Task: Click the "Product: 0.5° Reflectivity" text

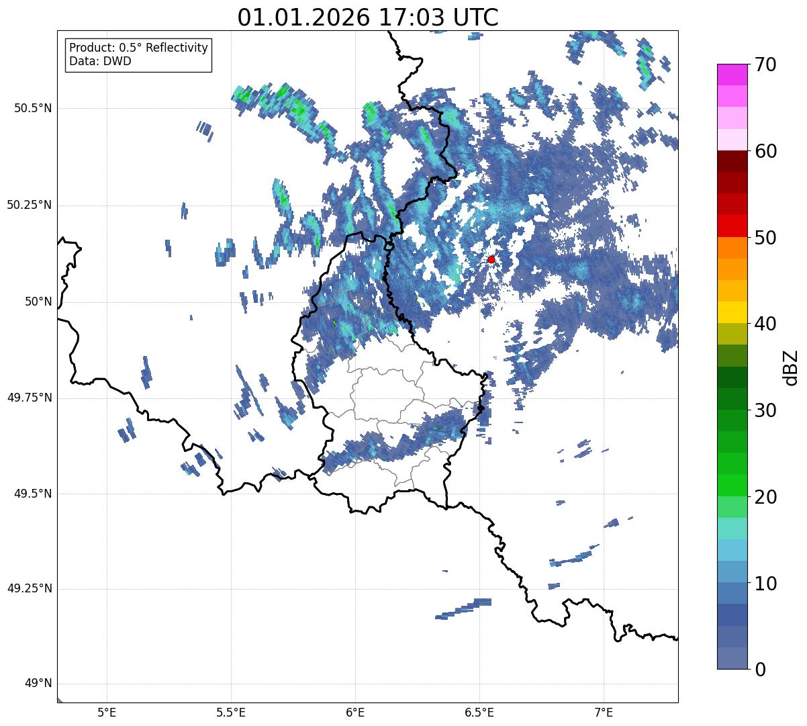Action: [x=139, y=48]
